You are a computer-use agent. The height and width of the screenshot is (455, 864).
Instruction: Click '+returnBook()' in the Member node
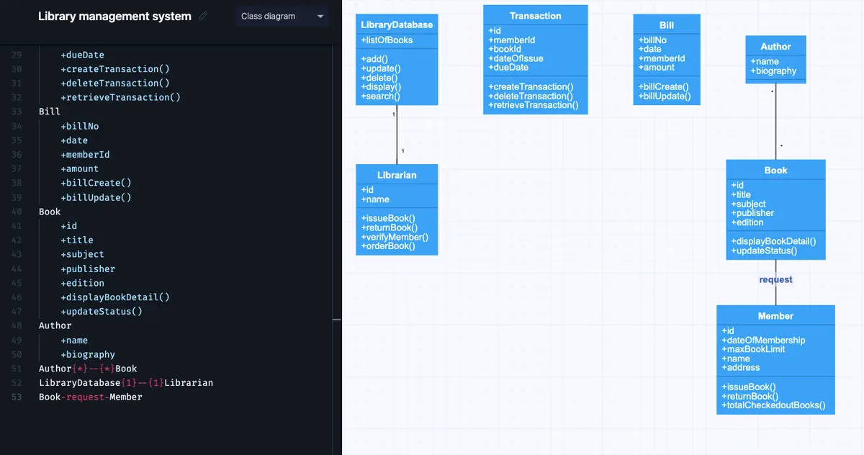point(750,396)
